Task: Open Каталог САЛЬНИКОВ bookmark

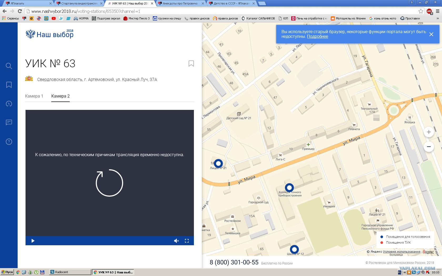Action: coord(258,18)
